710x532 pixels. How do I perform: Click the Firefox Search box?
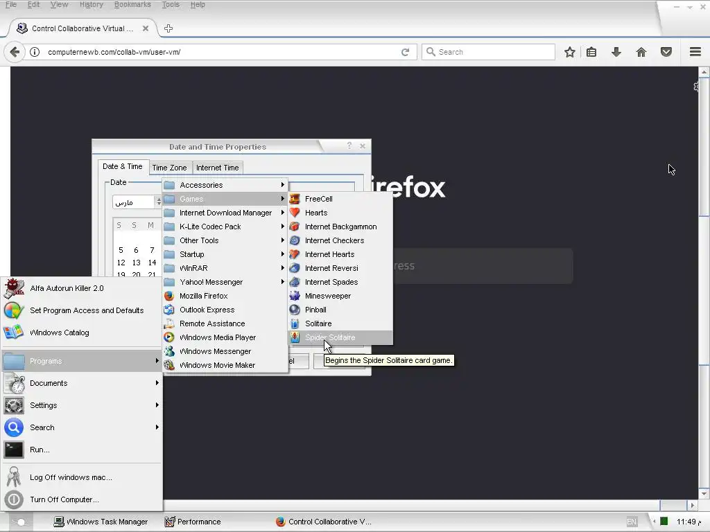(489, 52)
